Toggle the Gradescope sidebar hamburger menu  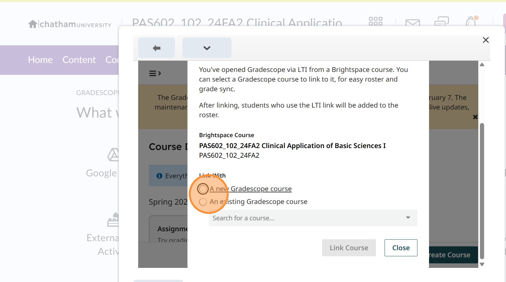tap(155, 74)
